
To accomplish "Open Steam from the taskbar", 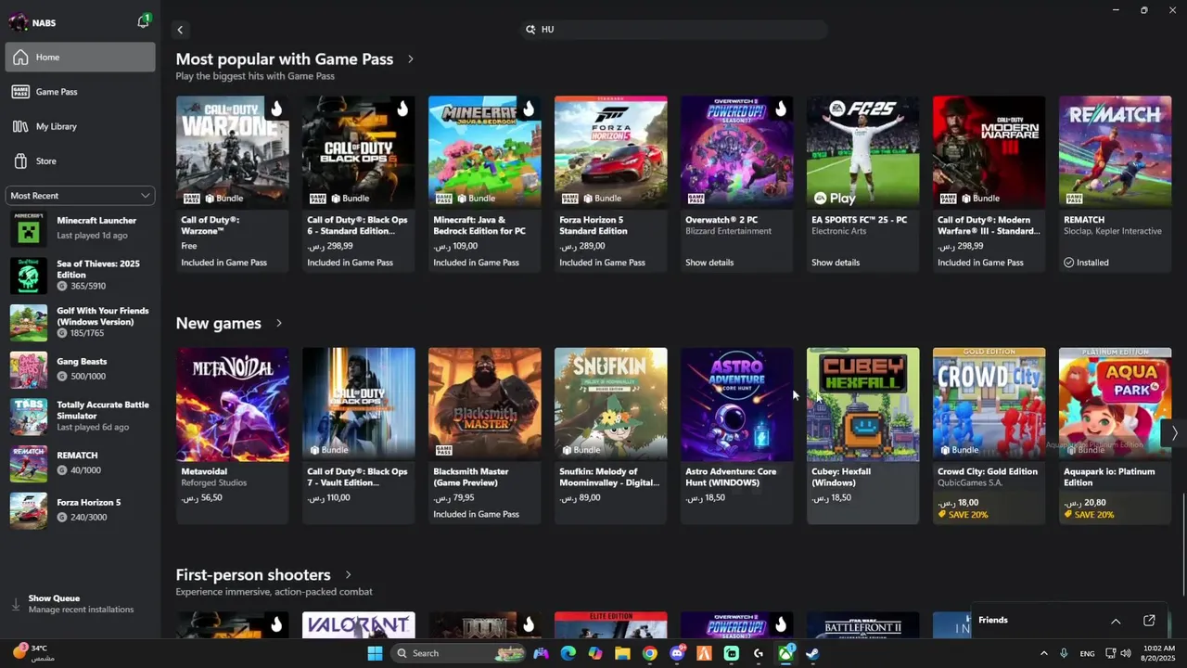I will (812, 653).
